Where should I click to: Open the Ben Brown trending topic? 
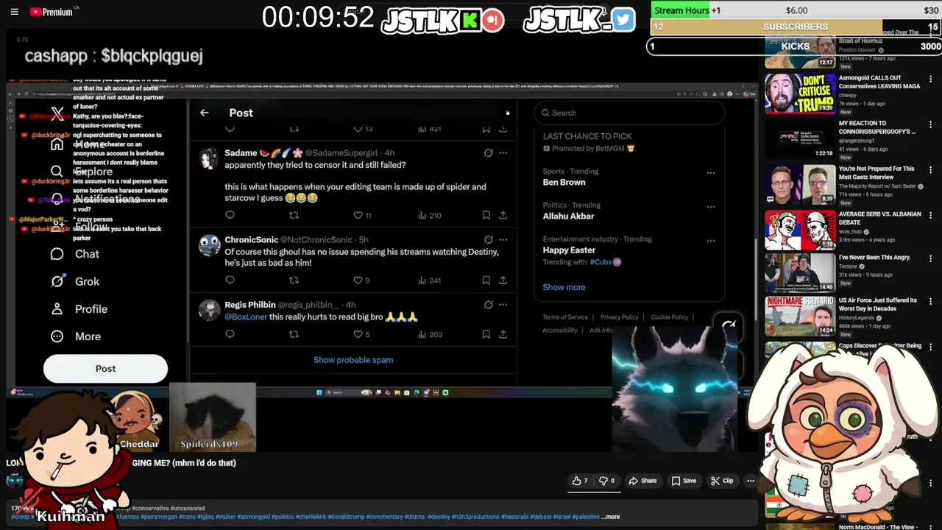564,182
